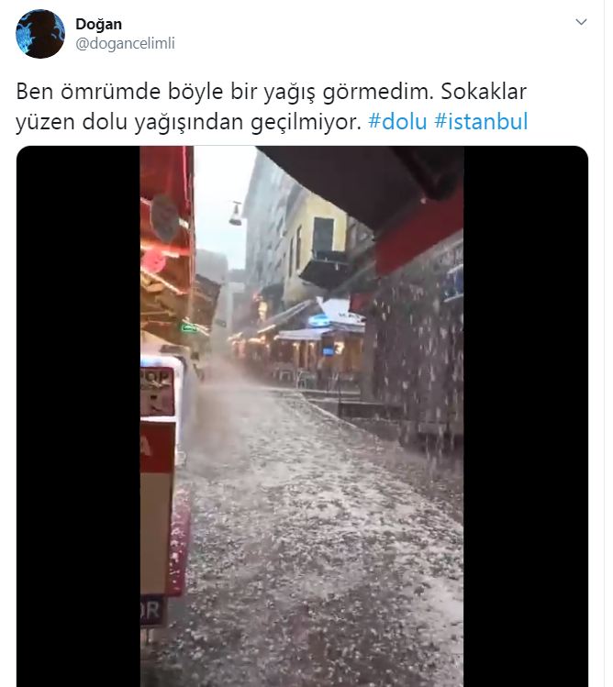Click the video's right black letterbox bar
Image resolution: width=613 pixels, height=687 pixels.
526,416
